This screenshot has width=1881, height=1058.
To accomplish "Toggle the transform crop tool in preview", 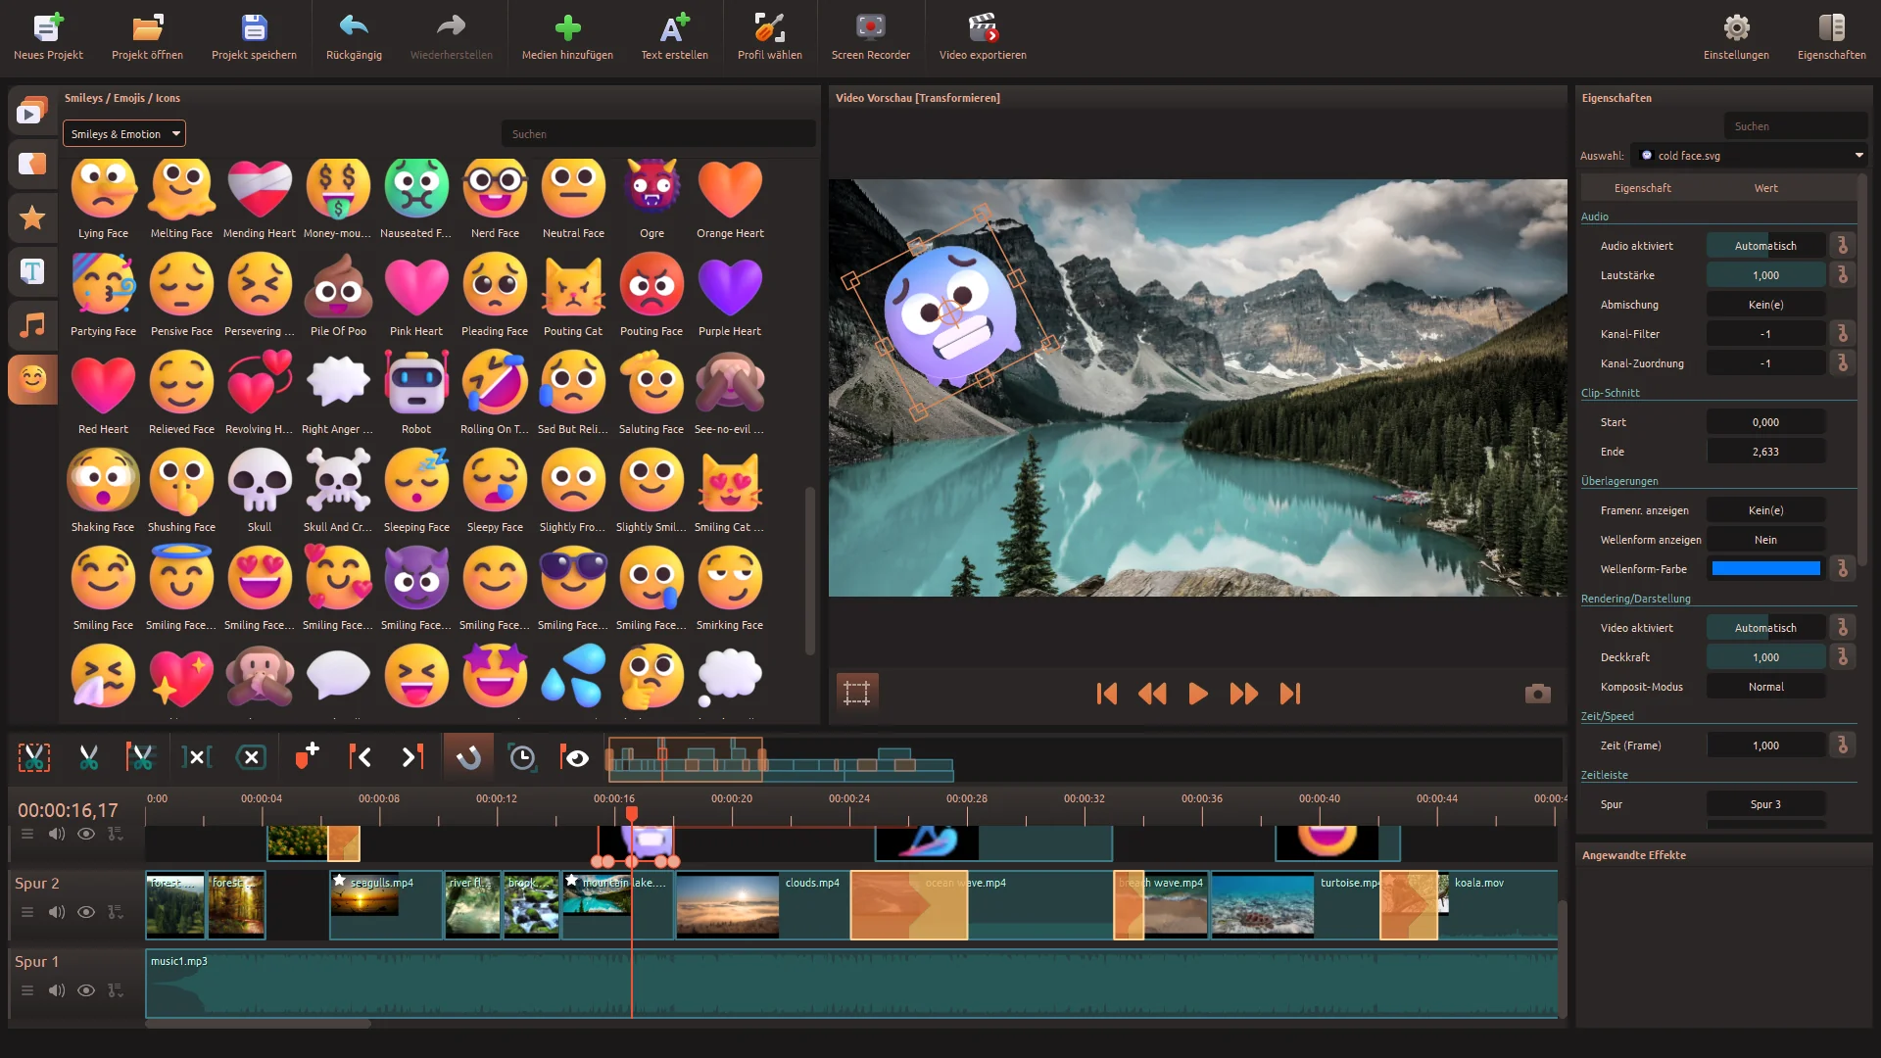I will [x=857, y=693].
